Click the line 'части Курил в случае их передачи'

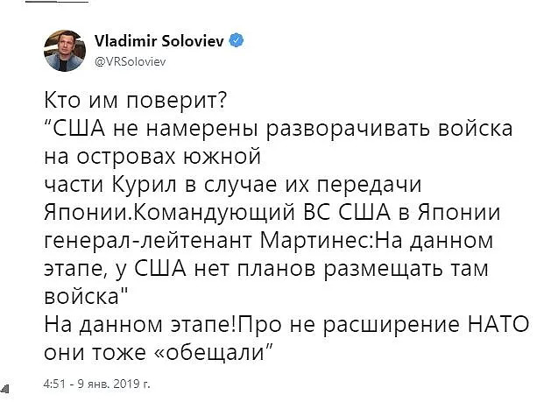tap(233, 185)
